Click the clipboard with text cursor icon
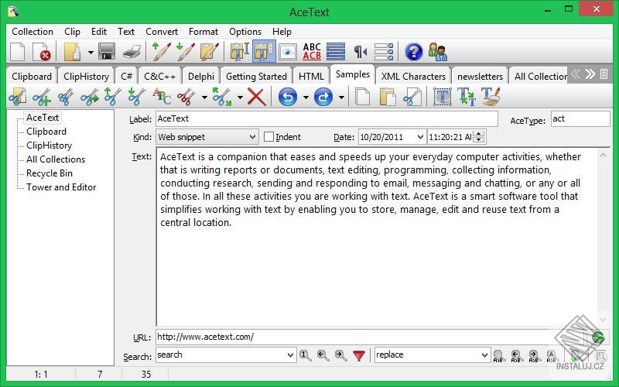The image size is (619, 387). (x=239, y=52)
